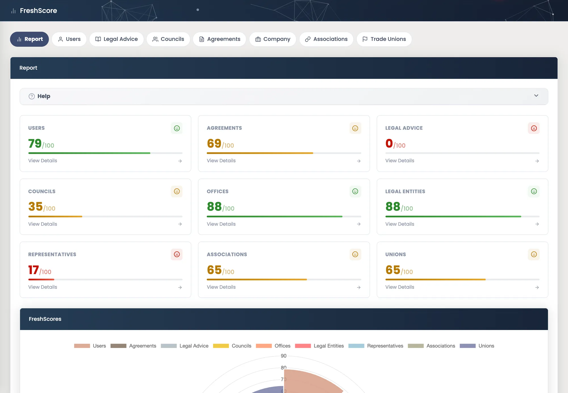568x393 pixels.
Task: Toggle Legal Advice series in chart legend
Action: point(185,346)
